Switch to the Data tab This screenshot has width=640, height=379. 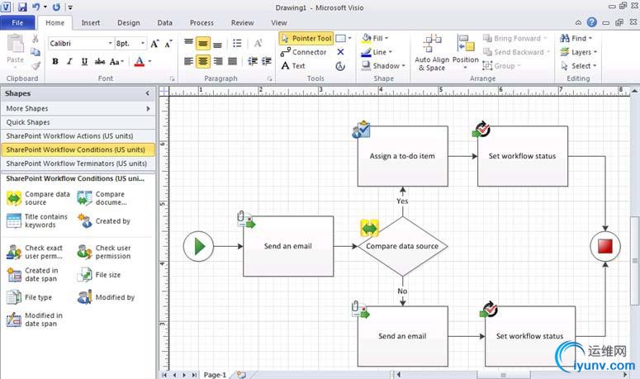tap(165, 23)
